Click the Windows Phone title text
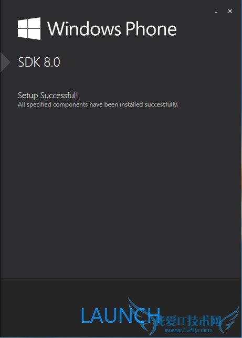 tap(112, 29)
